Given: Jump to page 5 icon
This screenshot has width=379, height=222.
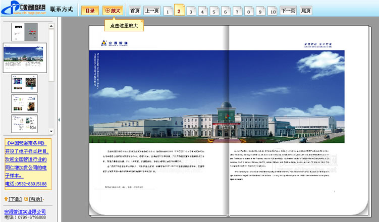Looking at the screenshot, I should [214, 11].
